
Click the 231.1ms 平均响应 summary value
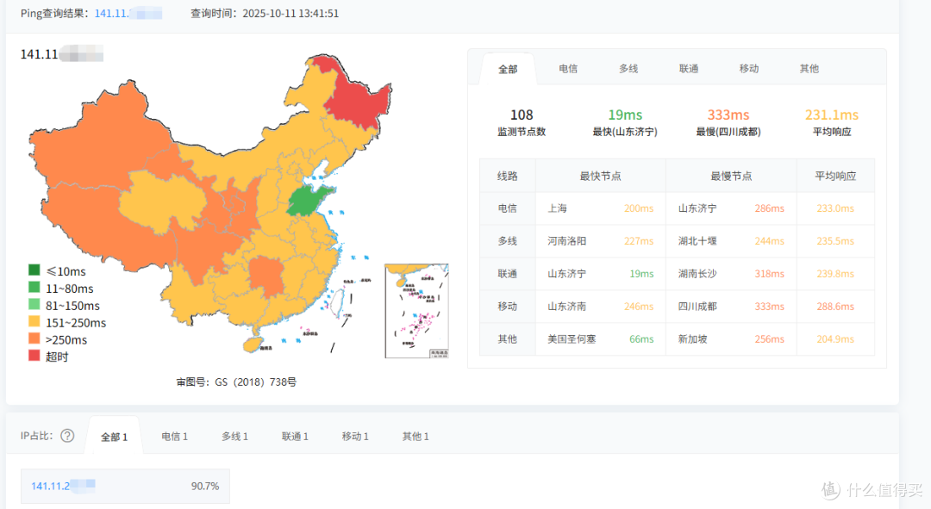tap(832, 115)
